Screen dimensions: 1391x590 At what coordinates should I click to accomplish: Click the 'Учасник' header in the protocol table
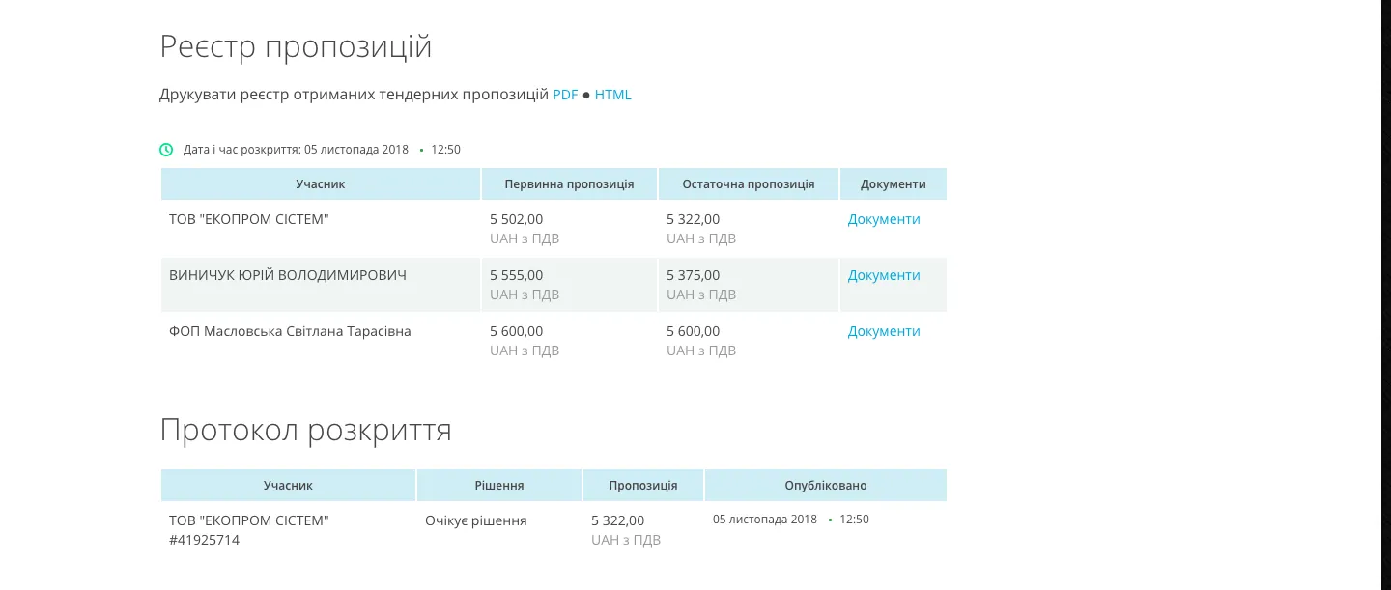click(288, 486)
